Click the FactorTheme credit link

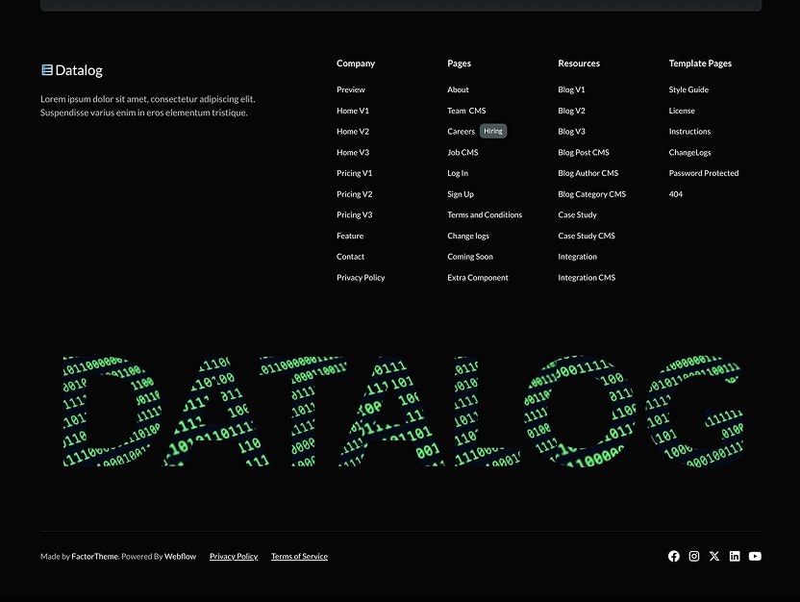coord(94,556)
